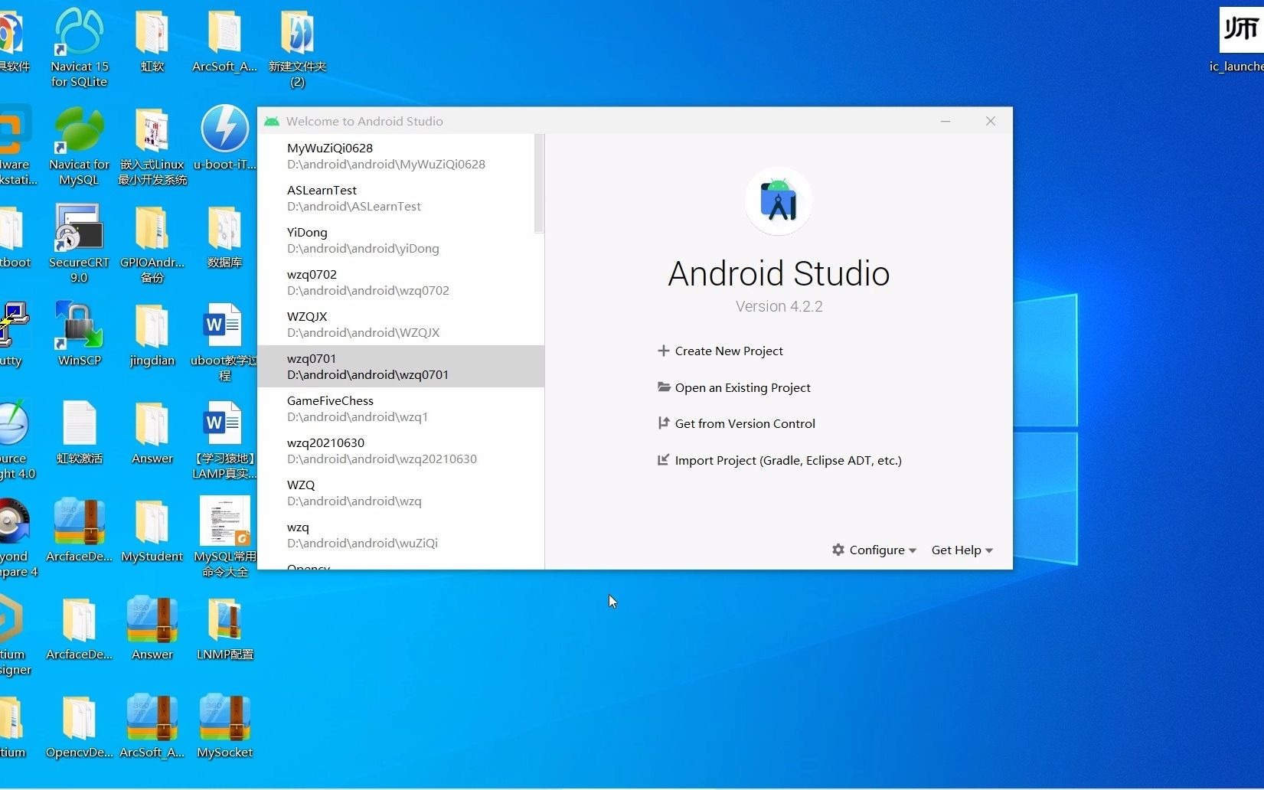Viewport: 1264px width, 790px height.
Task: Open Navicat 15 for SQLite desktop shortcut
Action: click(x=79, y=47)
